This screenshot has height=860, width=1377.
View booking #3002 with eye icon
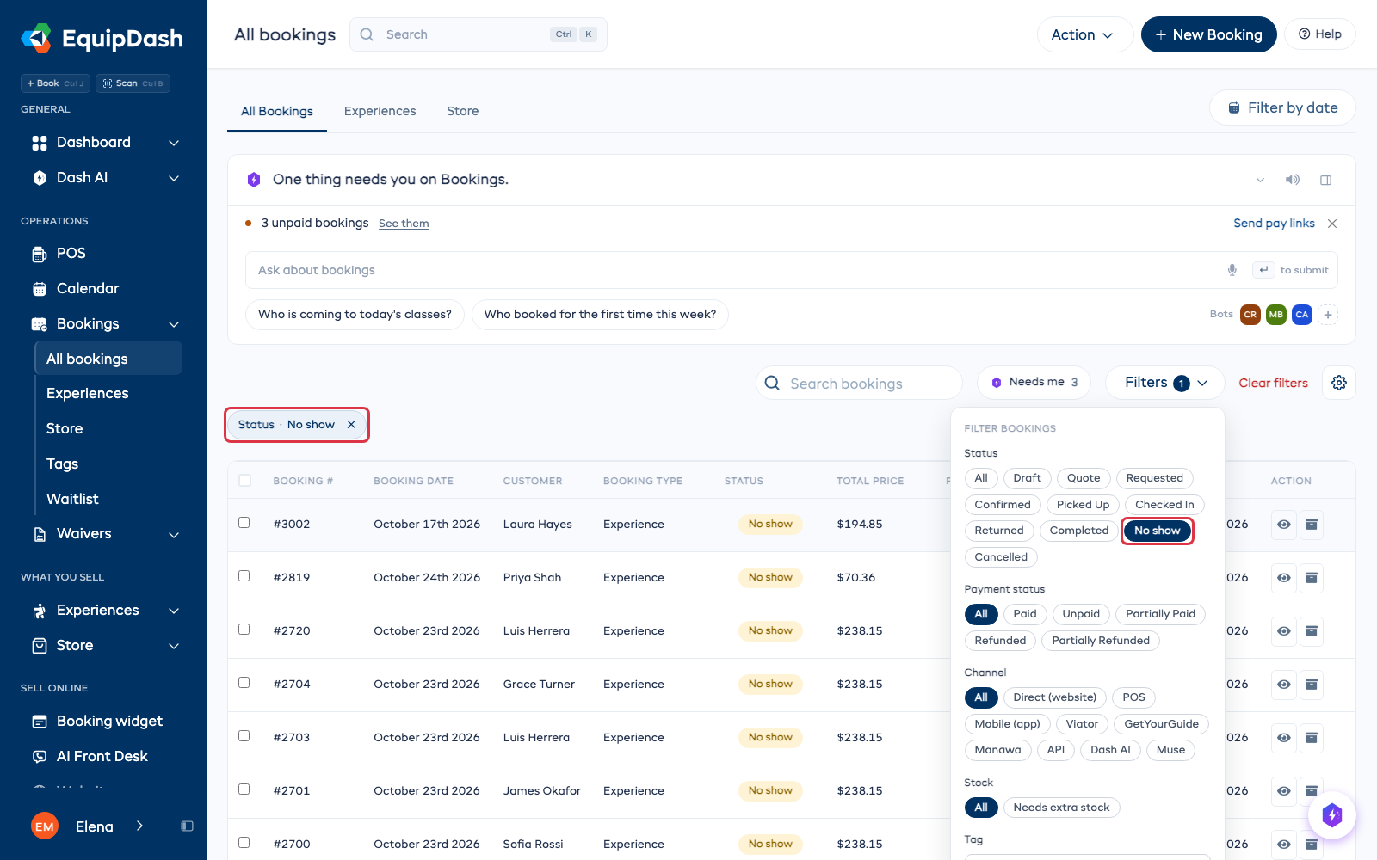[x=1284, y=525]
